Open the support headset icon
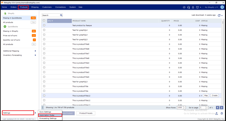Image resolution: width=226 pixels, height=121 pixels. (189, 7)
